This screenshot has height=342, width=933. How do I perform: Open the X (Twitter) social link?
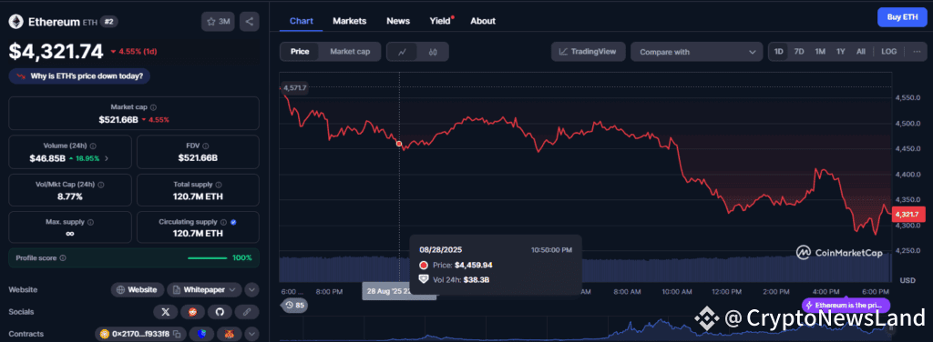[x=166, y=312]
